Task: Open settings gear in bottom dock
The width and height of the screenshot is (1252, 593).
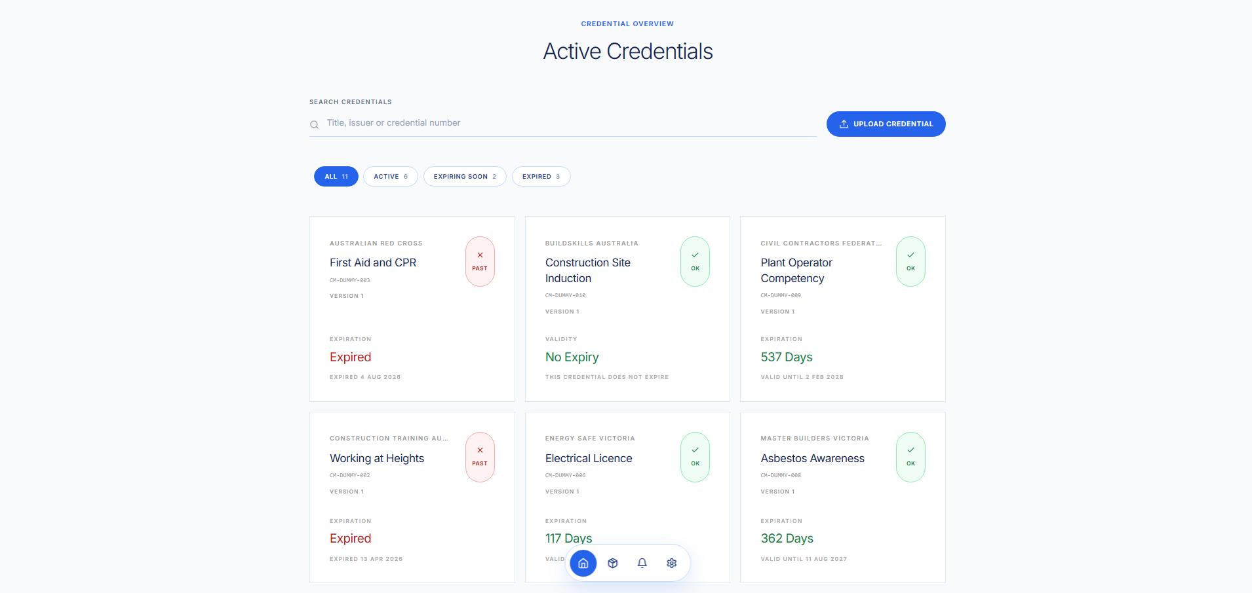Action: [672, 563]
